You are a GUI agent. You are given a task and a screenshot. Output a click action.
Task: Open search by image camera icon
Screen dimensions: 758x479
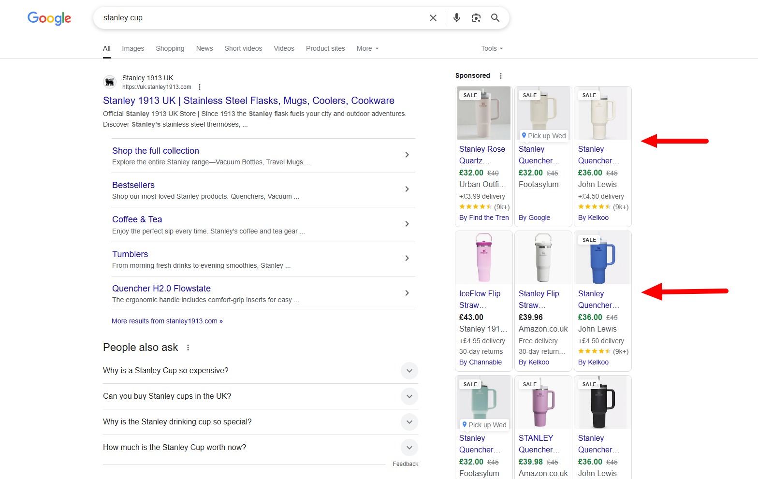point(476,18)
